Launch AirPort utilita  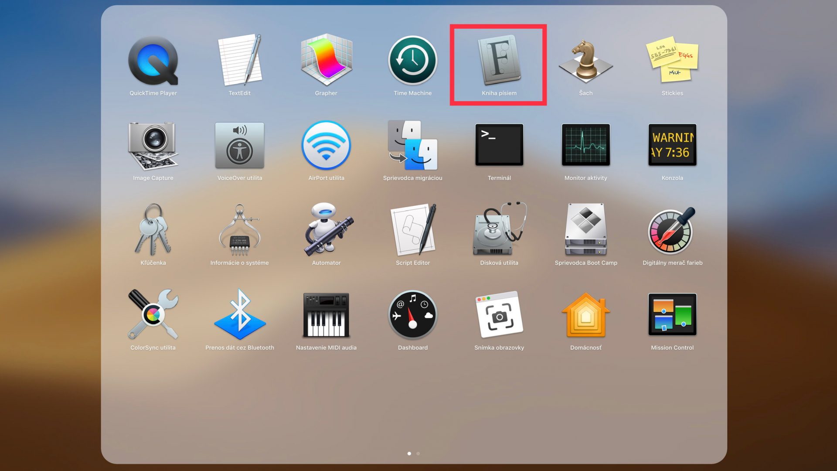(x=326, y=145)
